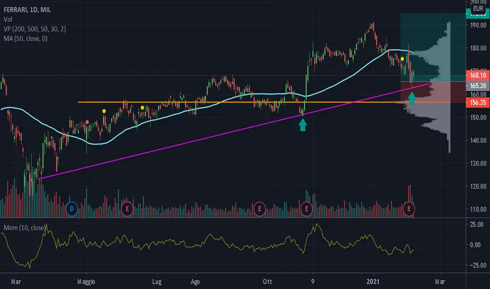Screen dimensions: 490x289
Task: Open the E earnings marker near 9
Action: pyautogui.click(x=307, y=209)
